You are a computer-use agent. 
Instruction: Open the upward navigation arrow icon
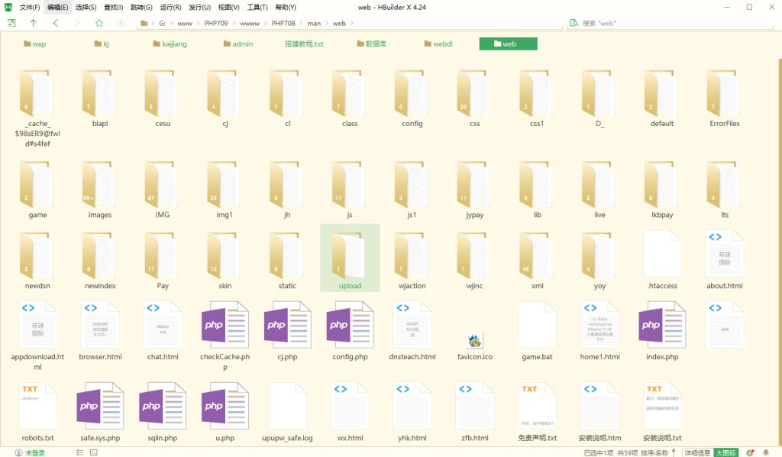point(34,24)
